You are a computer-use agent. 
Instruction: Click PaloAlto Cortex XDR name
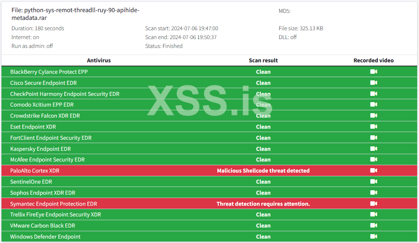click(x=35, y=171)
